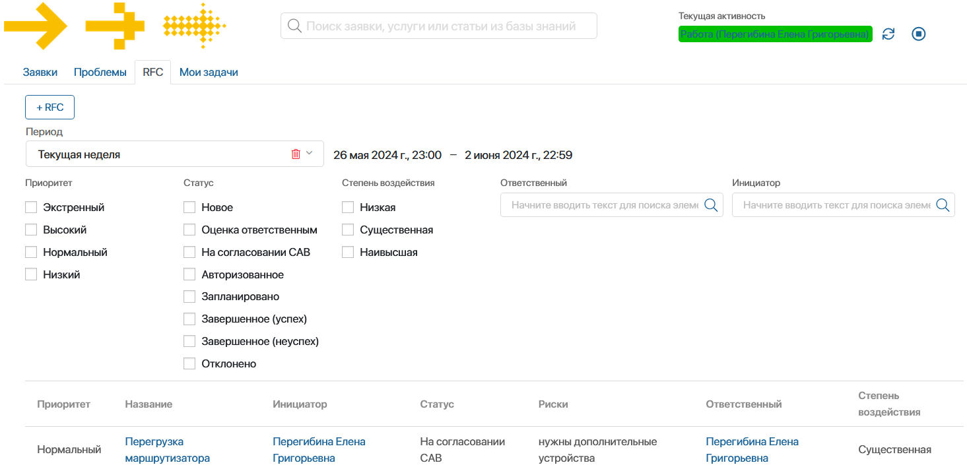
Task: Select the RFC tab
Action: coord(153,73)
